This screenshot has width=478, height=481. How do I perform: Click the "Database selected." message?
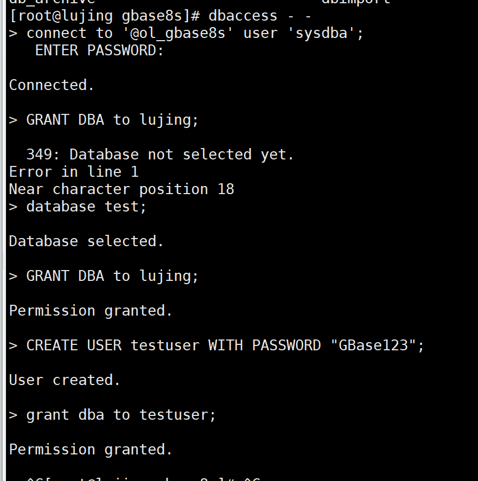pos(86,241)
